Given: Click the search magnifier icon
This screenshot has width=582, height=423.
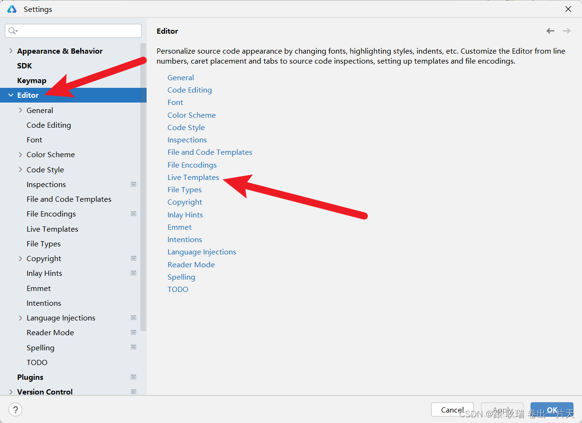Looking at the screenshot, I should pos(12,31).
